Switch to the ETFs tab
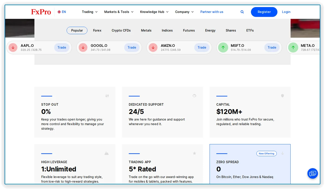Image resolution: width=325 pixels, height=189 pixels. tap(250, 31)
